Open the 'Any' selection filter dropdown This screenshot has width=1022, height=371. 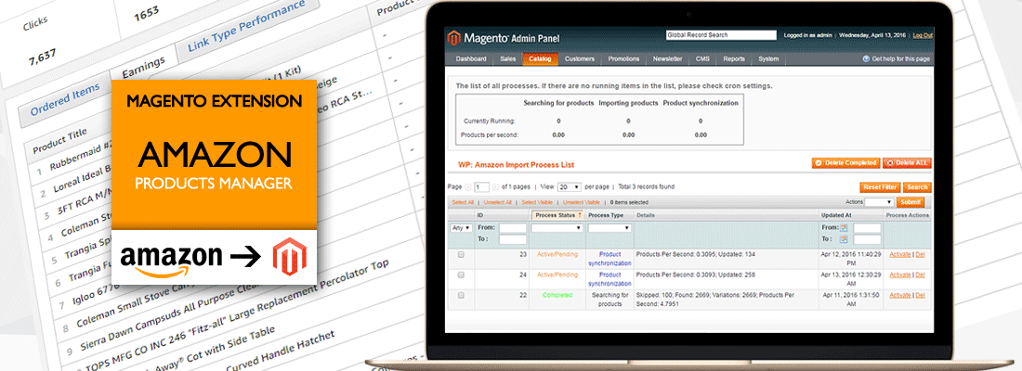(462, 228)
